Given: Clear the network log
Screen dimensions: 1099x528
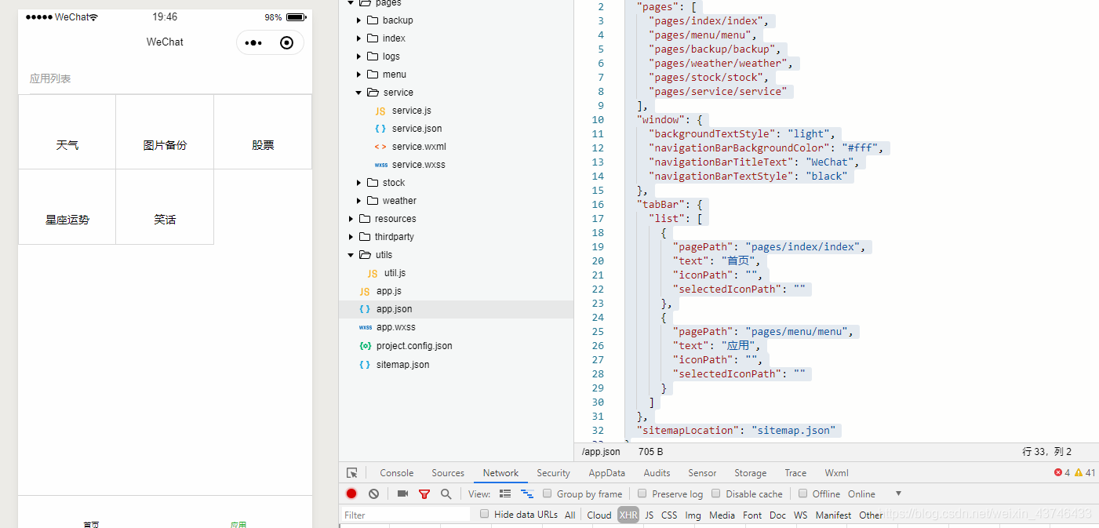Looking at the screenshot, I should (374, 493).
